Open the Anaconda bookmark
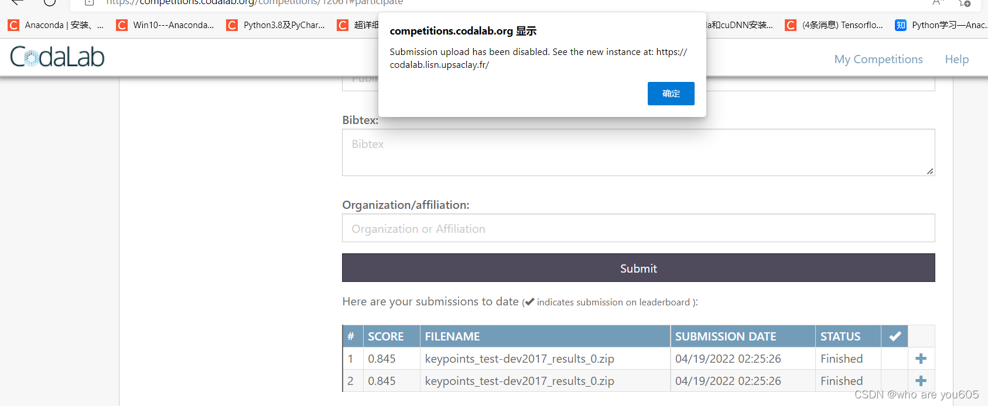The image size is (988, 406). 56,25
